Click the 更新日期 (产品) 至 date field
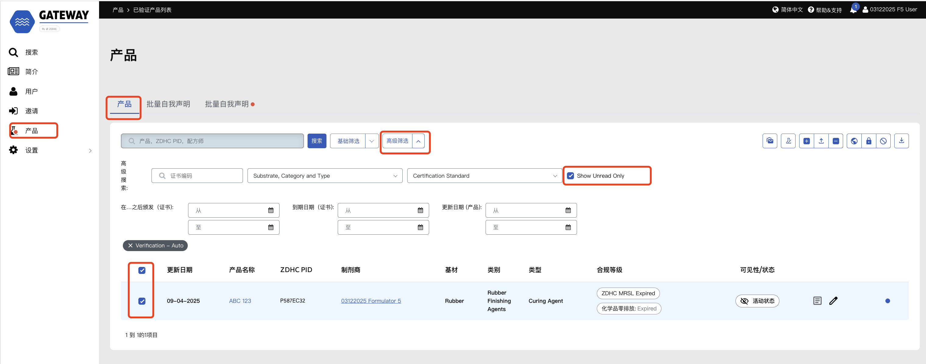 click(531, 227)
